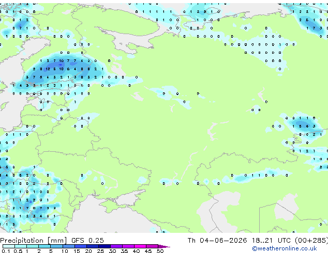Click the over-50 arrow tip of legend
The image size is (328, 253).
tap(164, 247)
